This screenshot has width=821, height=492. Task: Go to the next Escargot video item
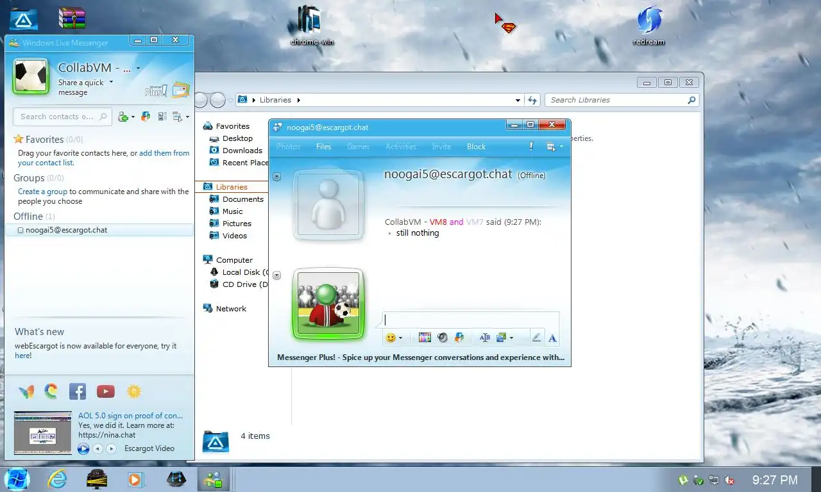111,448
